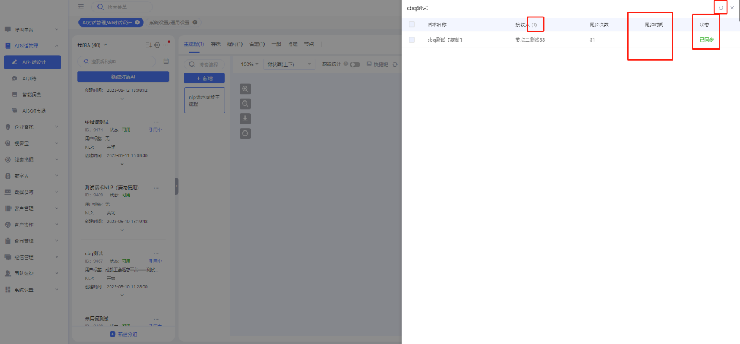Tick the checkbox for cbq测试【复制】 row
The height and width of the screenshot is (344, 740).
[x=412, y=40]
